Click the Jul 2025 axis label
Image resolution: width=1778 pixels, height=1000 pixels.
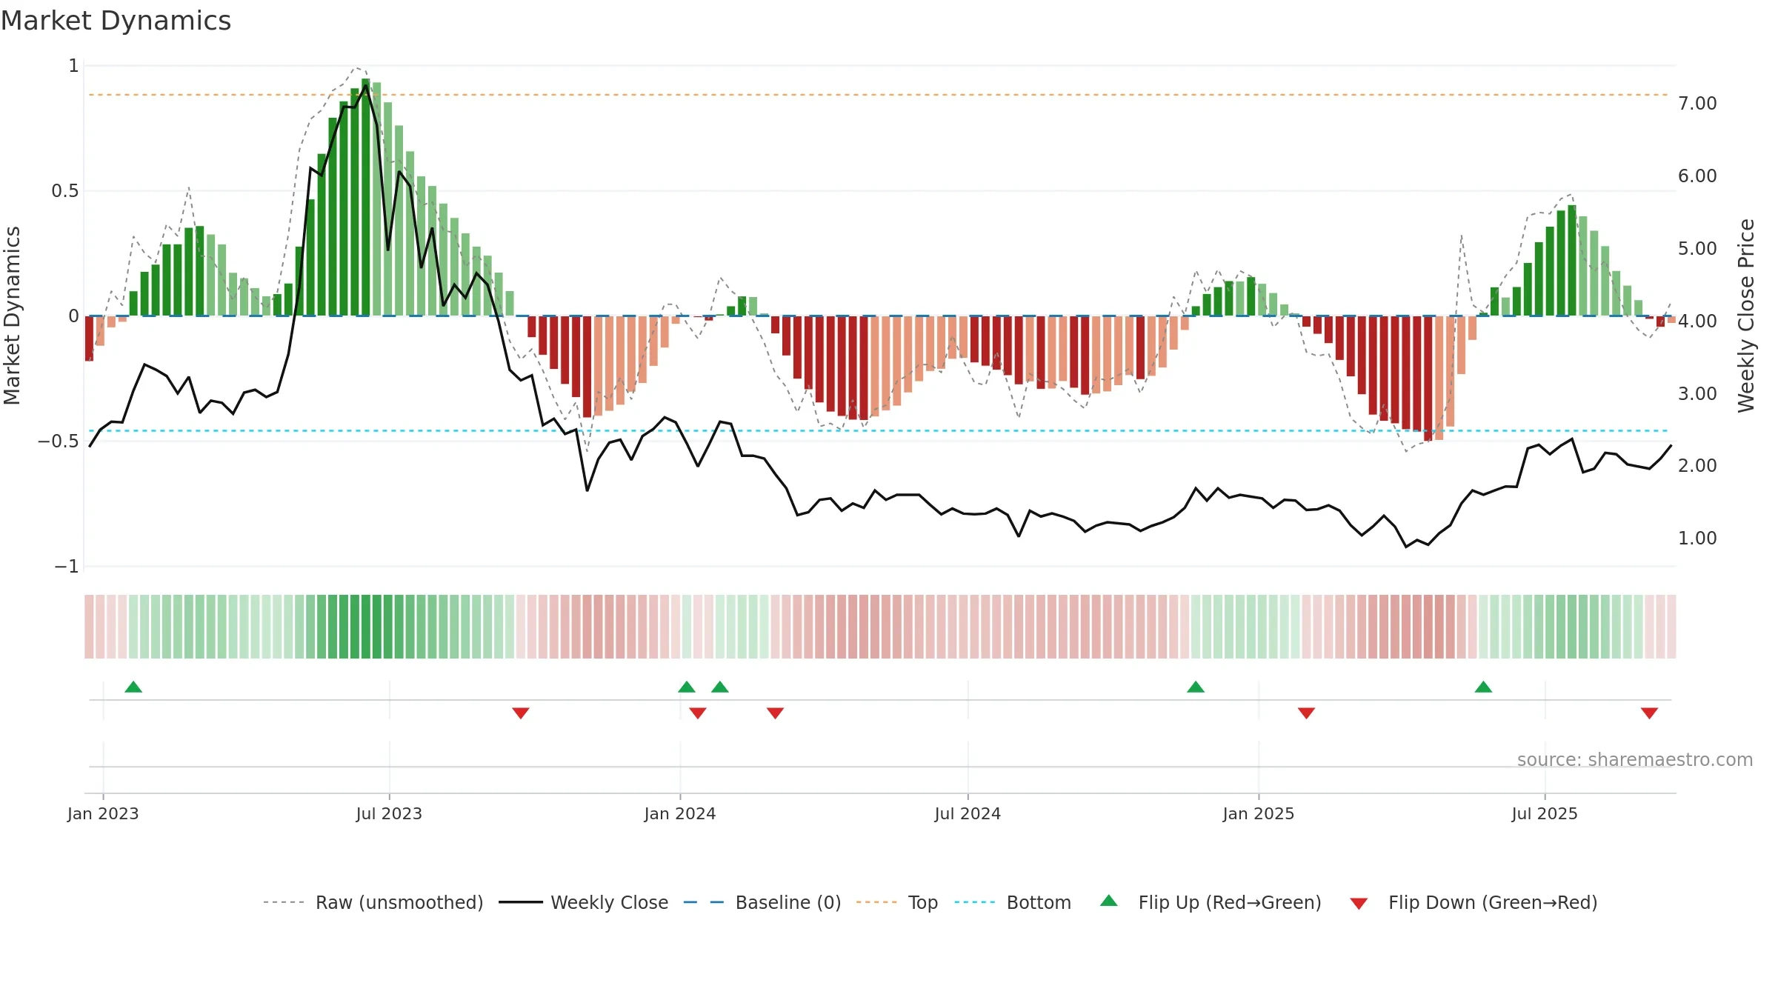click(x=1545, y=813)
